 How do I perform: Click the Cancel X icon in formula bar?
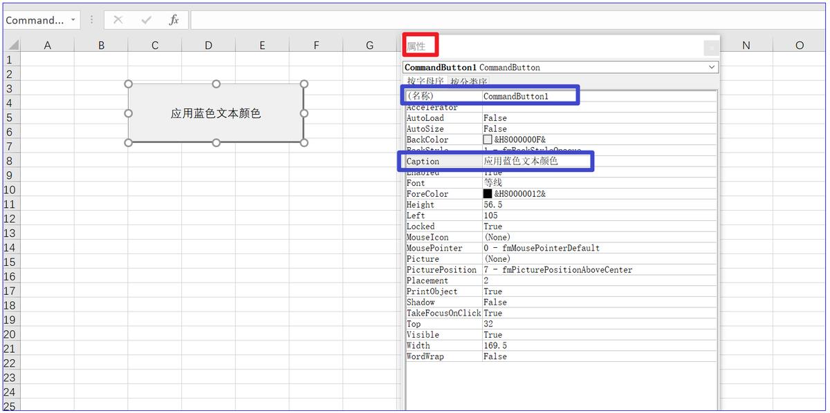118,20
